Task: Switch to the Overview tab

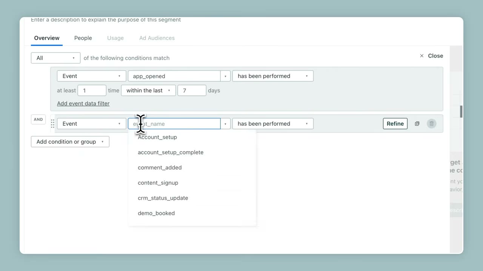Action: [47, 38]
